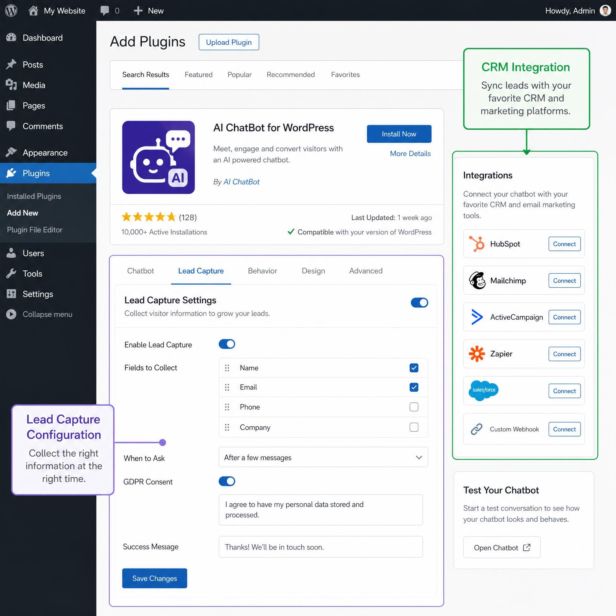Open the My Website home icon

click(x=33, y=11)
